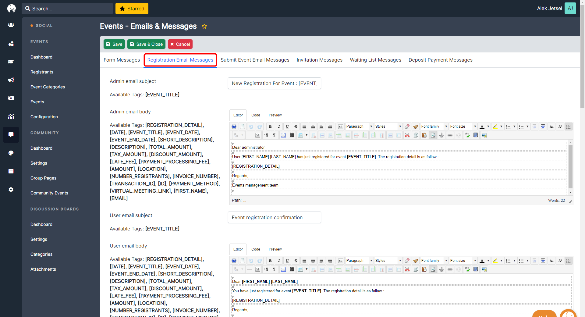Insert image icon in Admin email body editor

pos(484,135)
